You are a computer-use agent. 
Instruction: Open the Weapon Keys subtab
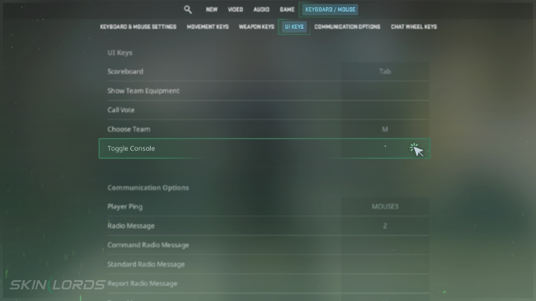(256, 27)
